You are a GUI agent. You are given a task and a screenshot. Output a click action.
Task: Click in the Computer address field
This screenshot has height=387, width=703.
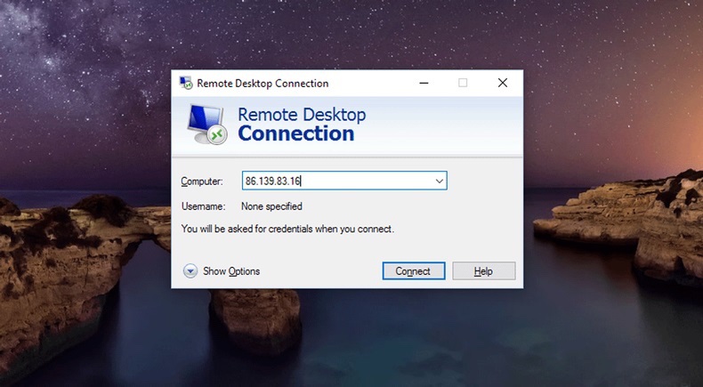pos(344,181)
